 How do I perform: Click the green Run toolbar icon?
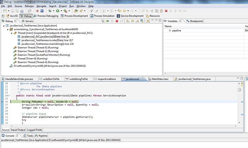coord(58,11)
